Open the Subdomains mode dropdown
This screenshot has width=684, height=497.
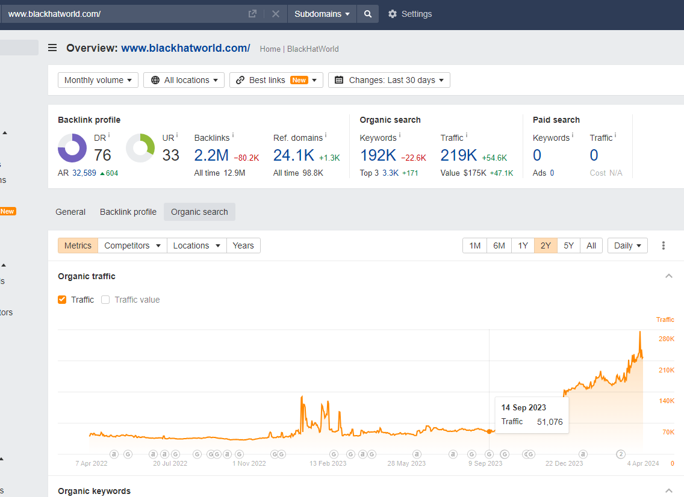322,14
